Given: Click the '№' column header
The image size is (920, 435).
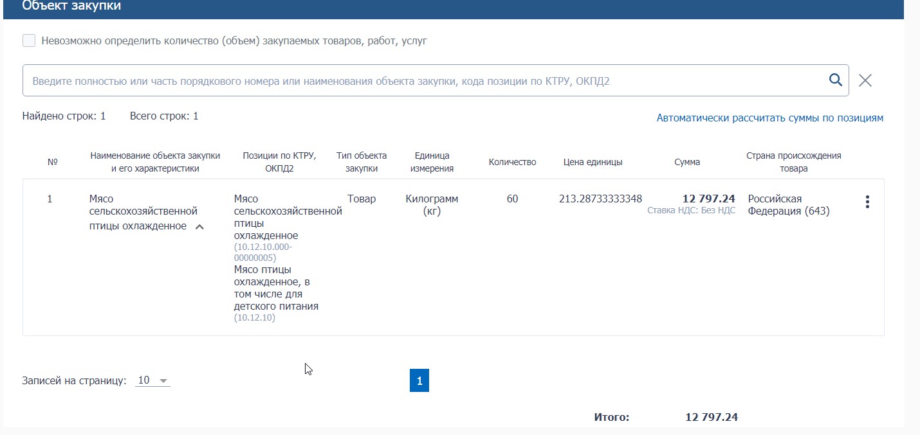Looking at the screenshot, I should [x=53, y=162].
